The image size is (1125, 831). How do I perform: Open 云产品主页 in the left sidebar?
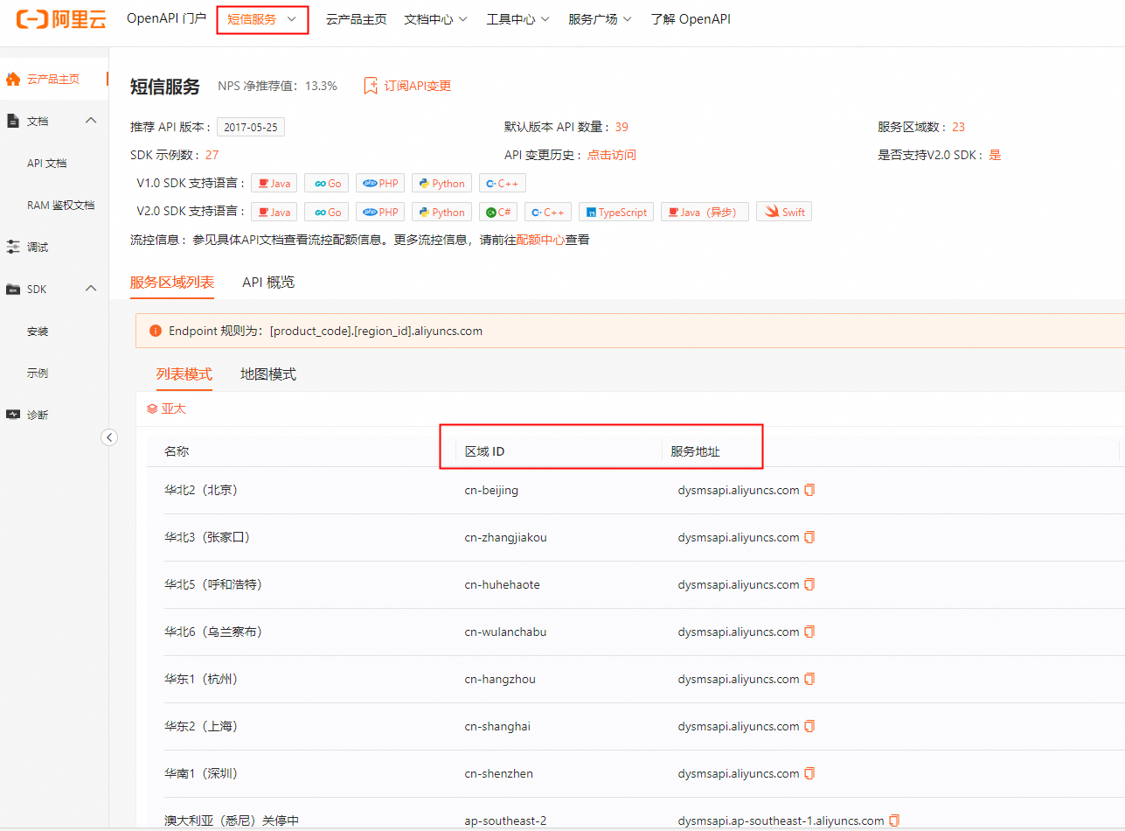[x=53, y=79]
